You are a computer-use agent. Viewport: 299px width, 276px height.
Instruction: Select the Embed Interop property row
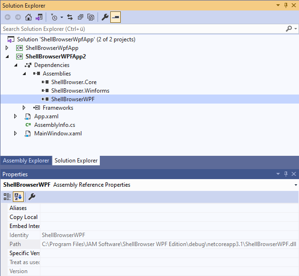click(x=153, y=226)
